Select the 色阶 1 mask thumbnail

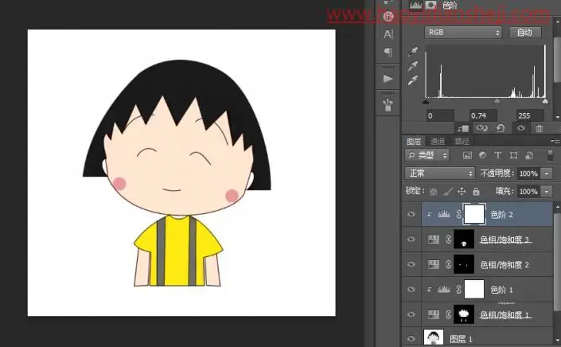(474, 289)
